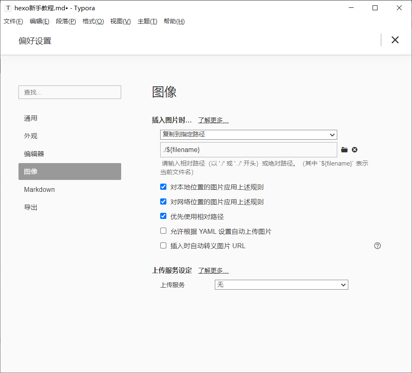
Task: Click the clear path circle-x icon
Action: pos(354,150)
